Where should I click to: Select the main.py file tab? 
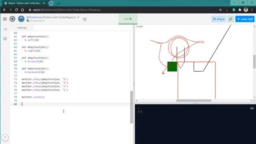(22, 28)
